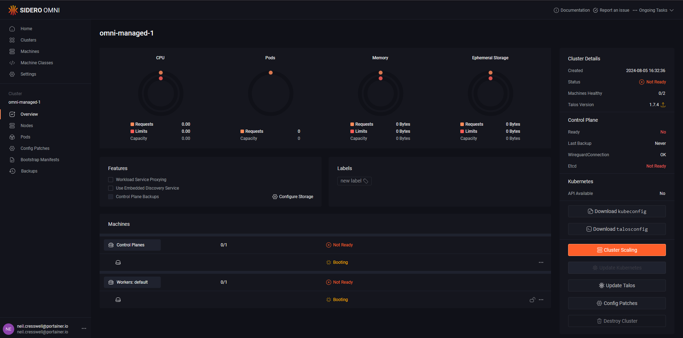Click the unlock icon on worker machine row
683x338 pixels.
(x=533, y=300)
